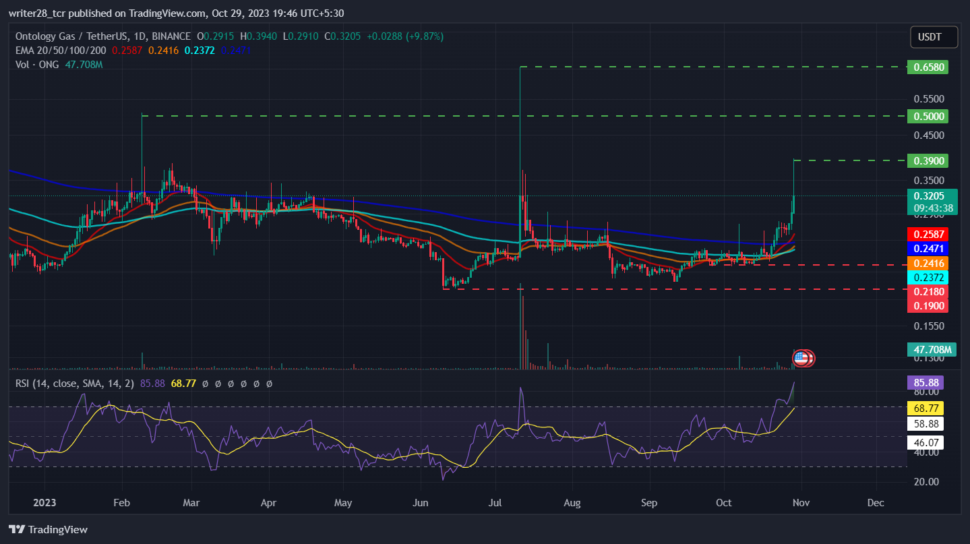Click the green 0.5000 price axis label
This screenshot has width=970, height=544.
[928, 116]
